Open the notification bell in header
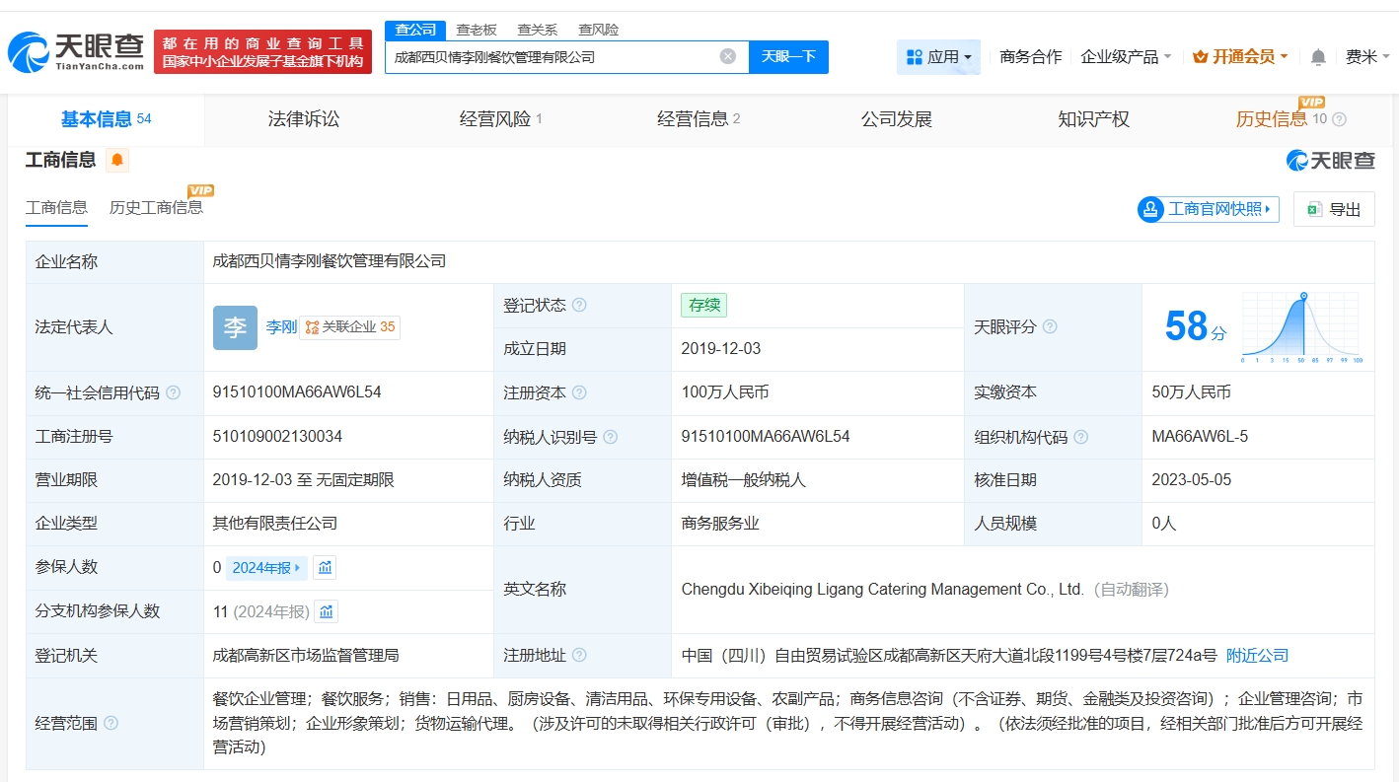1399x782 pixels. 1318,57
